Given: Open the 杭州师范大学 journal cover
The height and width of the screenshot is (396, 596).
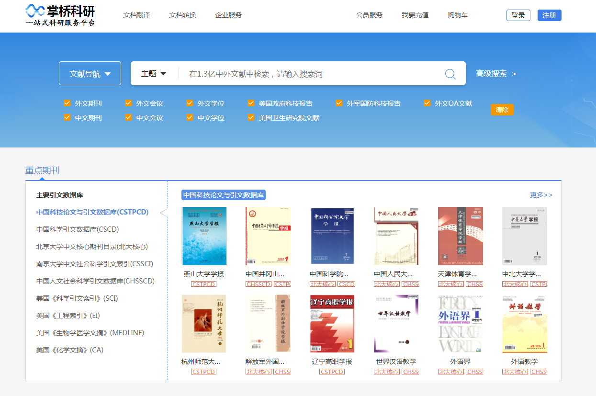Looking at the screenshot, I should [x=204, y=324].
